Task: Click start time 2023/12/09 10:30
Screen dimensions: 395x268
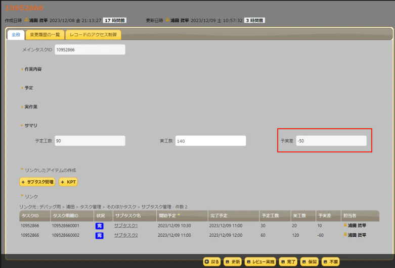Action: pyautogui.click(x=174, y=226)
